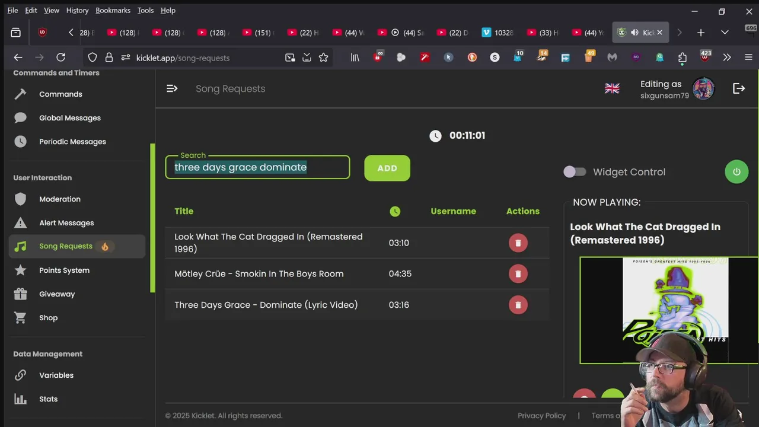The image size is (759, 427).
Task: Click the green power button
Action: [x=736, y=172]
